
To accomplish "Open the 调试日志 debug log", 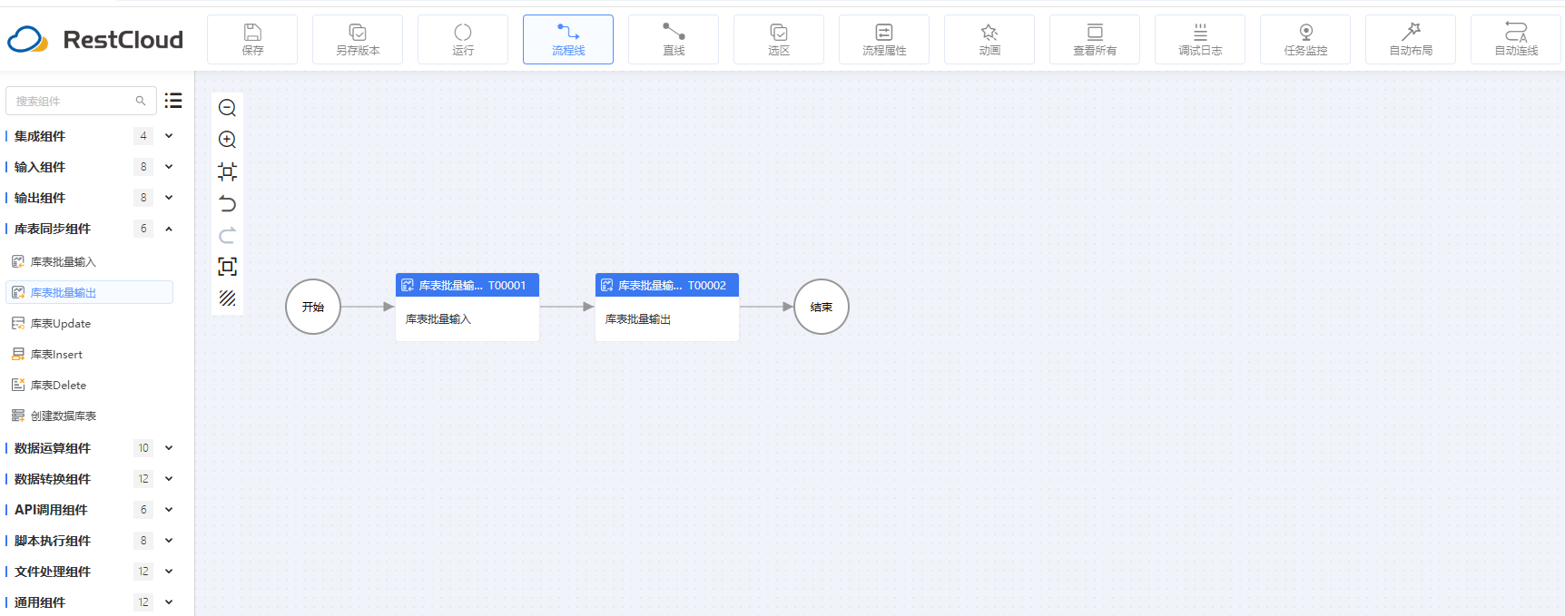I will (x=1200, y=39).
